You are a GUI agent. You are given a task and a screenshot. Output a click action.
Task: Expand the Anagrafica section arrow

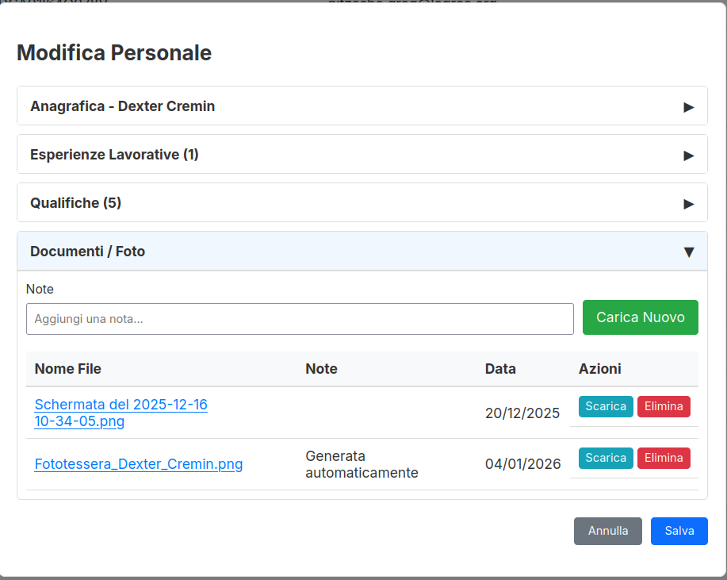point(688,106)
